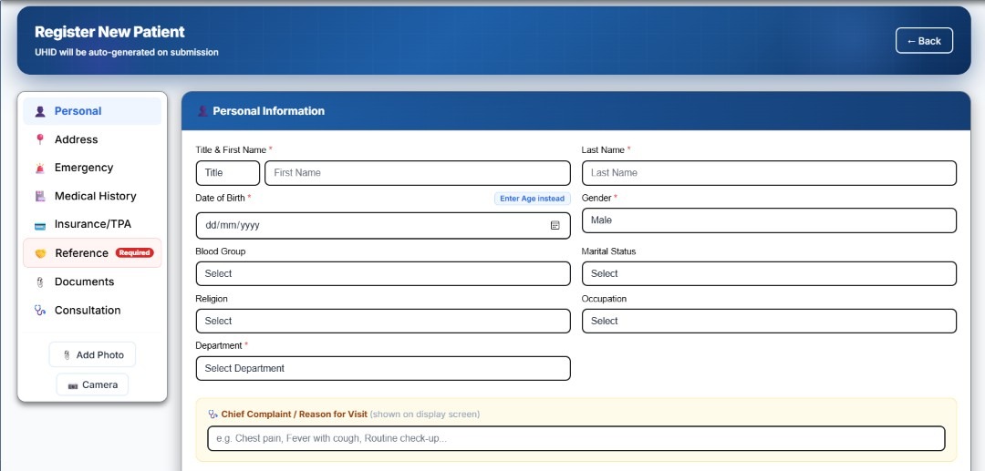Open the Medical History section

[92, 196]
